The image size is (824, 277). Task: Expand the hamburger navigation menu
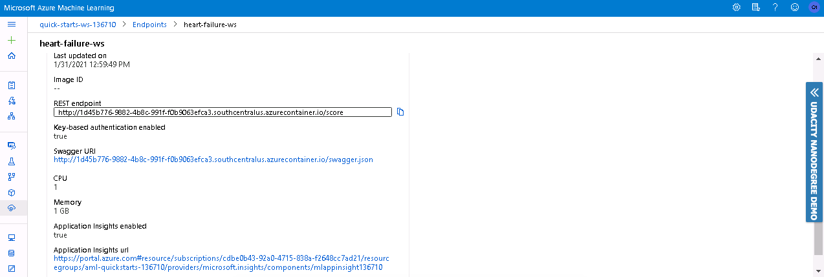(12, 24)
